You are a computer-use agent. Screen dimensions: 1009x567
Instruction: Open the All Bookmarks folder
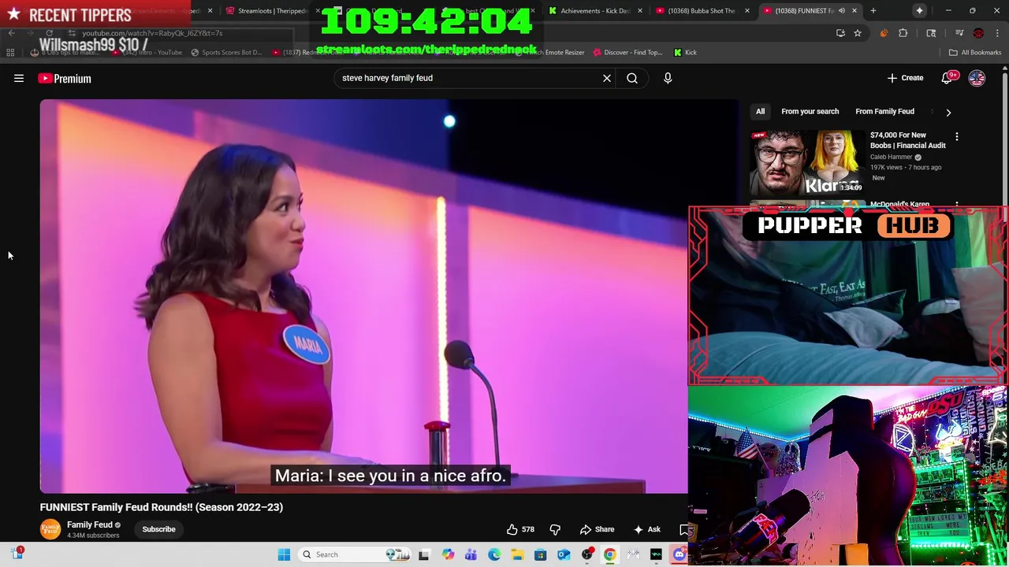(975, 53)
